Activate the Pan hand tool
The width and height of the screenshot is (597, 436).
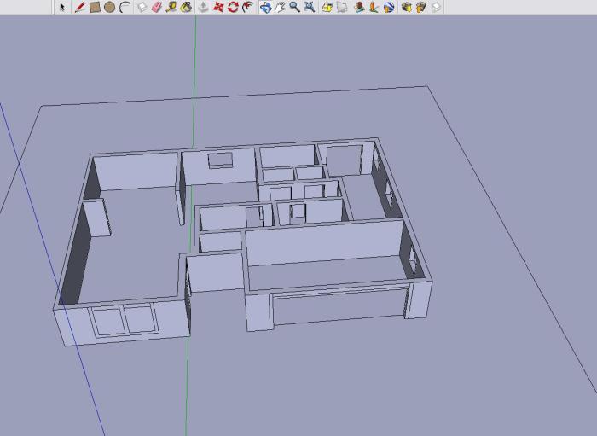click(280, 7)
